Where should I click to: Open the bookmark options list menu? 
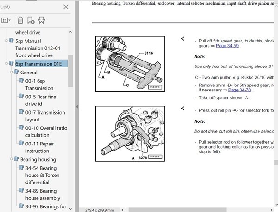[x=6, y=20]
